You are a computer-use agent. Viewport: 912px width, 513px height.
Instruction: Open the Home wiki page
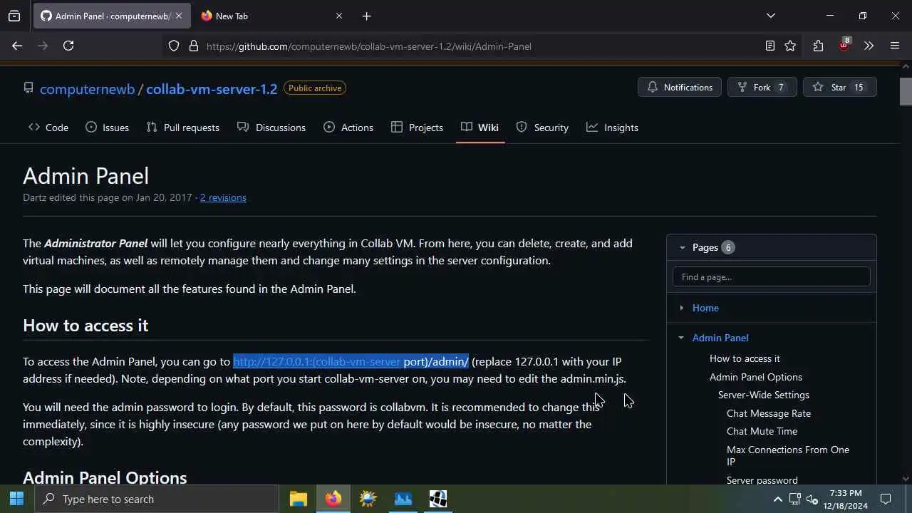(x=705, y=308)
